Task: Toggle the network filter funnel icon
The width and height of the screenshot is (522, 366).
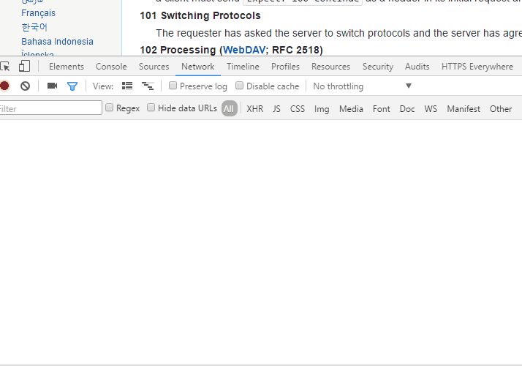Action: coord(72,86)
